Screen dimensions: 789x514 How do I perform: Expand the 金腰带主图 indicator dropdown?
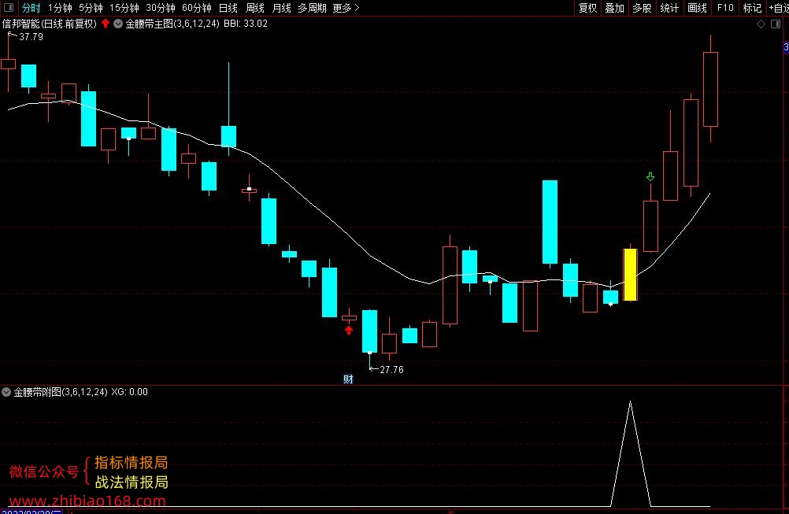[x=118, y=24]
